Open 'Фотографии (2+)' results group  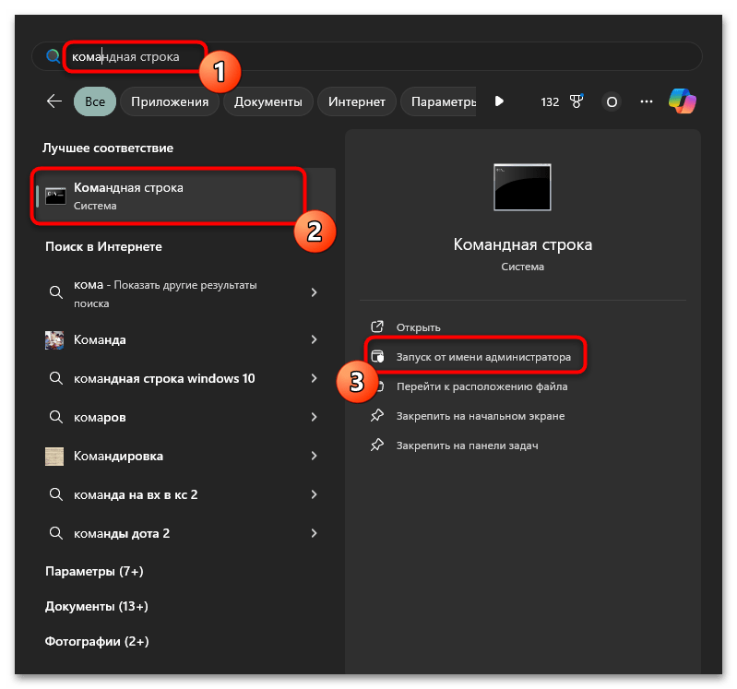[x=97, y=642]
